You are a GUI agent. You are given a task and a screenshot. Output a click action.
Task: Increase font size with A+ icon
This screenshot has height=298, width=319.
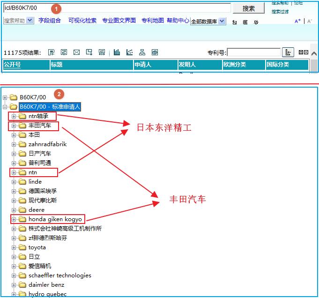297,21
